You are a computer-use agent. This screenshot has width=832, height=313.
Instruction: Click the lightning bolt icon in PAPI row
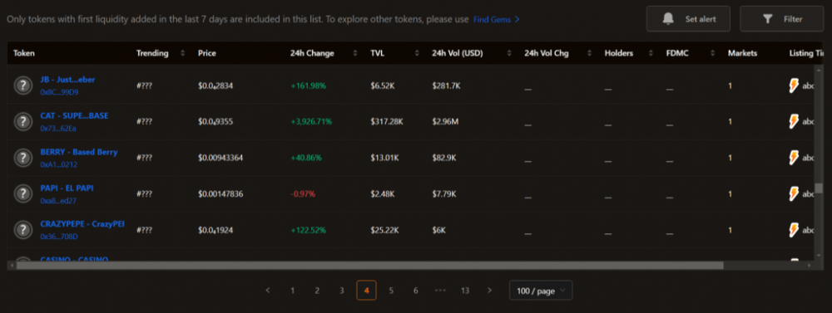pos(794,193)
